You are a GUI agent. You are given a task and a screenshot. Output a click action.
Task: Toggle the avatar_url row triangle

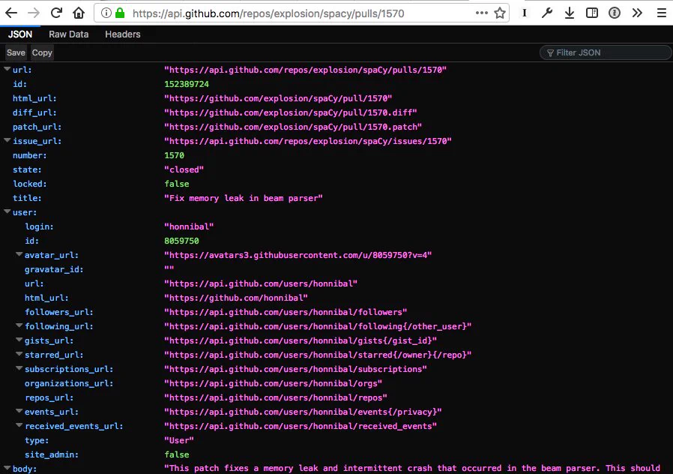point(19,254)
